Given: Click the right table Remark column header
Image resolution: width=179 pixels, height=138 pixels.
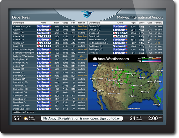Looking at the screenshot, I should pyautogui.click(x=158, y=23).
